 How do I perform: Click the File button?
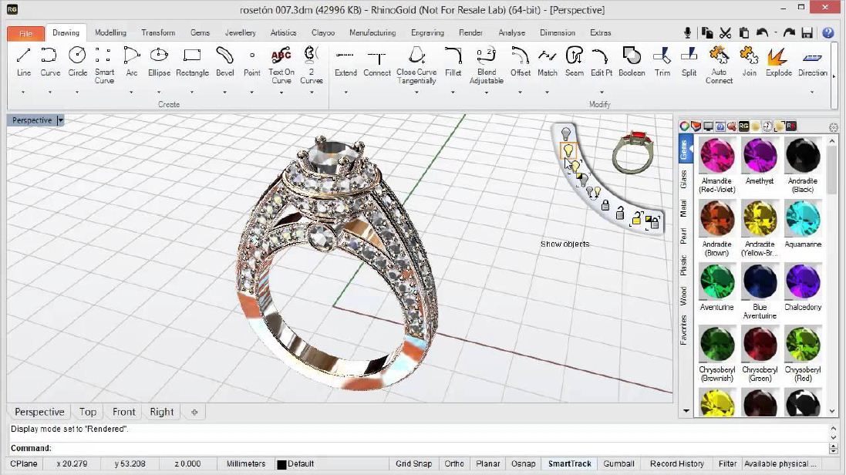pyautogui.click(x=25, y=34)
